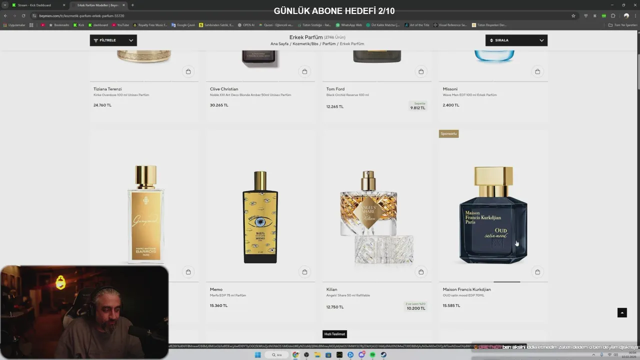Viewport: 640px width, 360px height.
Task: Open the Uygulamalar apps shortcut
Action: coord(14,25)
